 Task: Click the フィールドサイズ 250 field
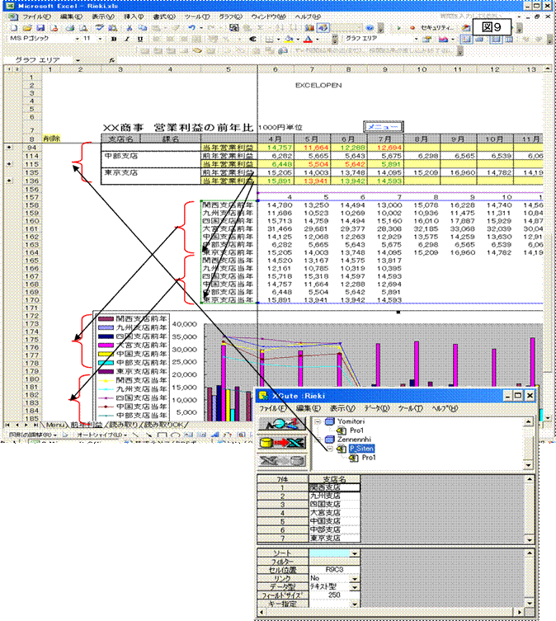334,595
